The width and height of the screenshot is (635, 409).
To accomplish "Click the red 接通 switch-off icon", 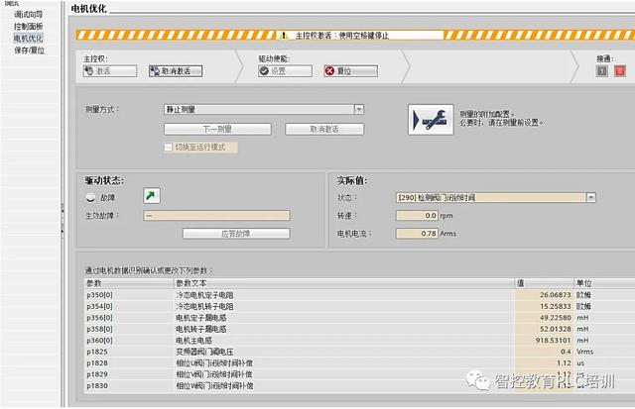I will 620,71.
